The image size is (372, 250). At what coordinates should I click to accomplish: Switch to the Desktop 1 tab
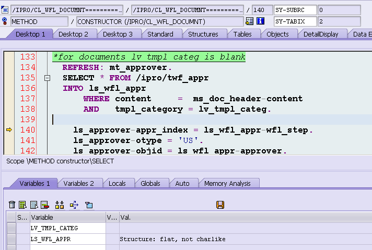pos(30,34)
